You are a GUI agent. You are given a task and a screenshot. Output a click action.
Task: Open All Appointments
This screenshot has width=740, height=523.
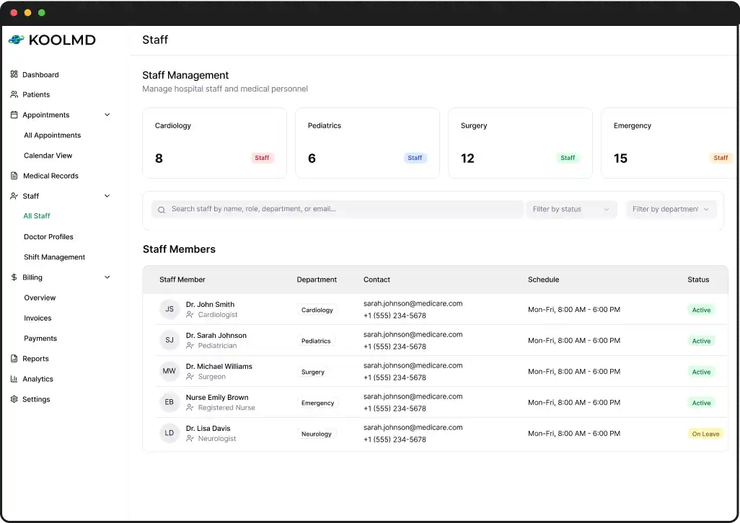[x=53, y=135]
